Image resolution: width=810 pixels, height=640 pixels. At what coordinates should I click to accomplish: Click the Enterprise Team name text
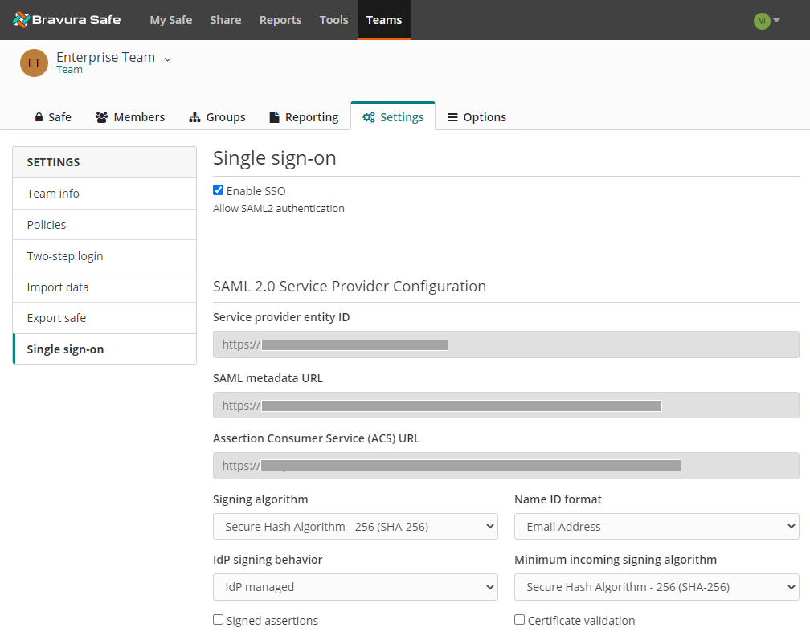[x=105, y=57]
